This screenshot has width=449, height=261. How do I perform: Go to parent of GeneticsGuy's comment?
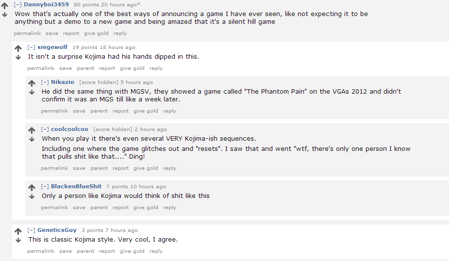coord(85,251)
